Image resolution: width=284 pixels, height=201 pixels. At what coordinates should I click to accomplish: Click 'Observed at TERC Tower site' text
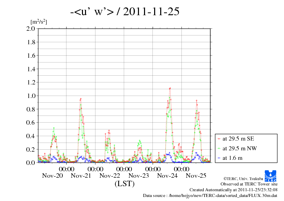pos(249,184)
